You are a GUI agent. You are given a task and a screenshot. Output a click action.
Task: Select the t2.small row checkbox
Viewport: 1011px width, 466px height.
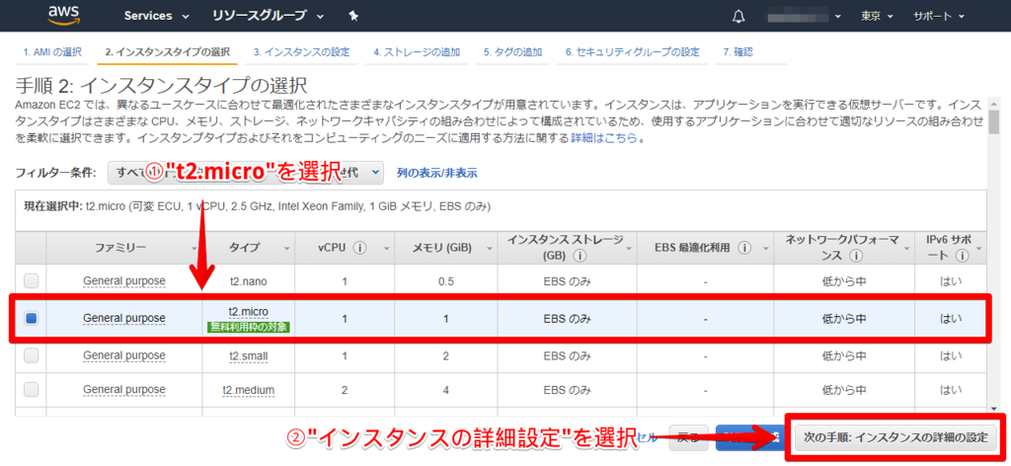(x=31, y=355)
